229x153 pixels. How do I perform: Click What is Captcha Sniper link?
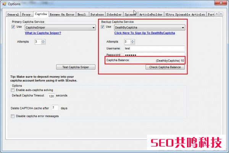pos(43,33)
